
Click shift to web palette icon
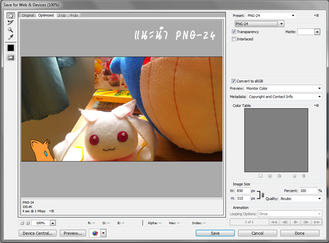pyautogui.click(x=270, y=176)
